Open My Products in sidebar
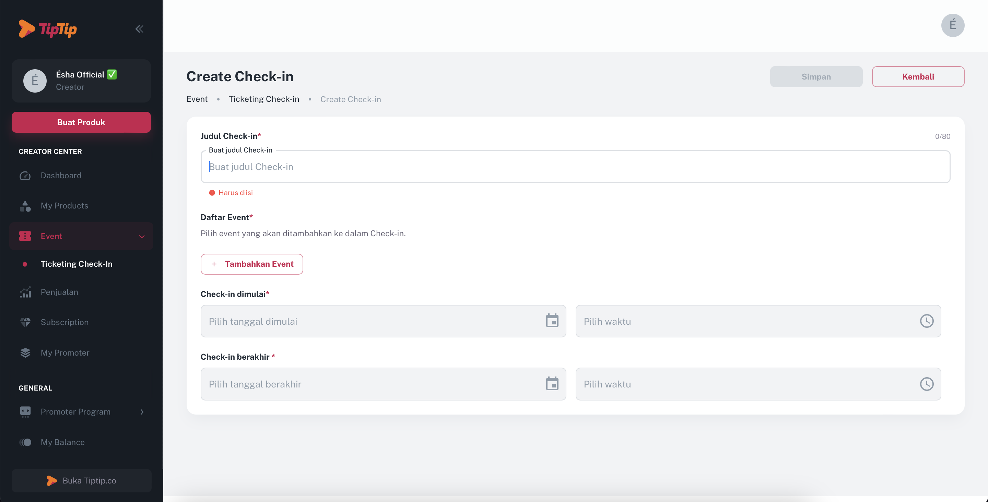The image size is (988, 502). tap(64, 205)
